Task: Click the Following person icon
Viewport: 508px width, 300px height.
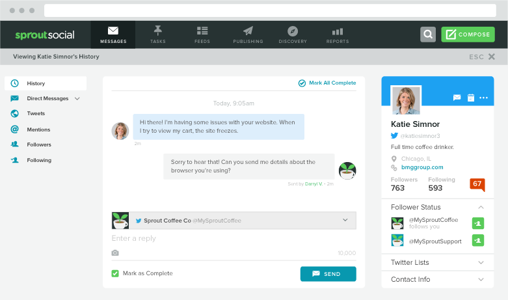Action: point(14,159)
